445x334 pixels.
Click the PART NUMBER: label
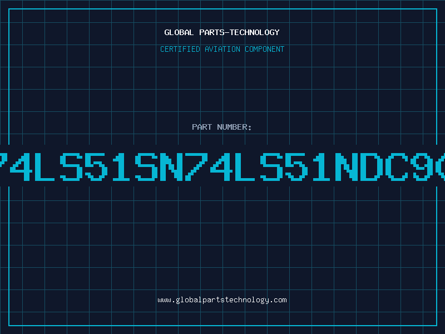(221, 127)
